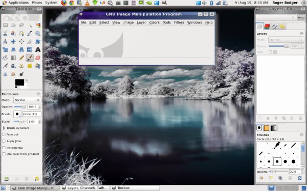Switch to the Channels tab

[x=267, y=26]
